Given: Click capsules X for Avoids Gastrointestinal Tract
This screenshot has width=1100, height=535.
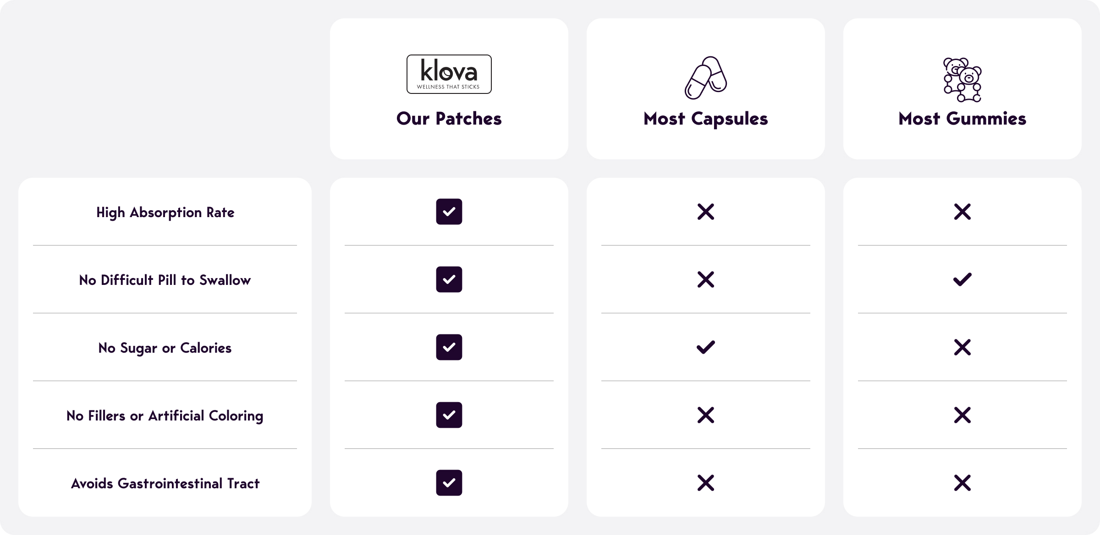Looking at the screenshot, I should pos(705,483).
